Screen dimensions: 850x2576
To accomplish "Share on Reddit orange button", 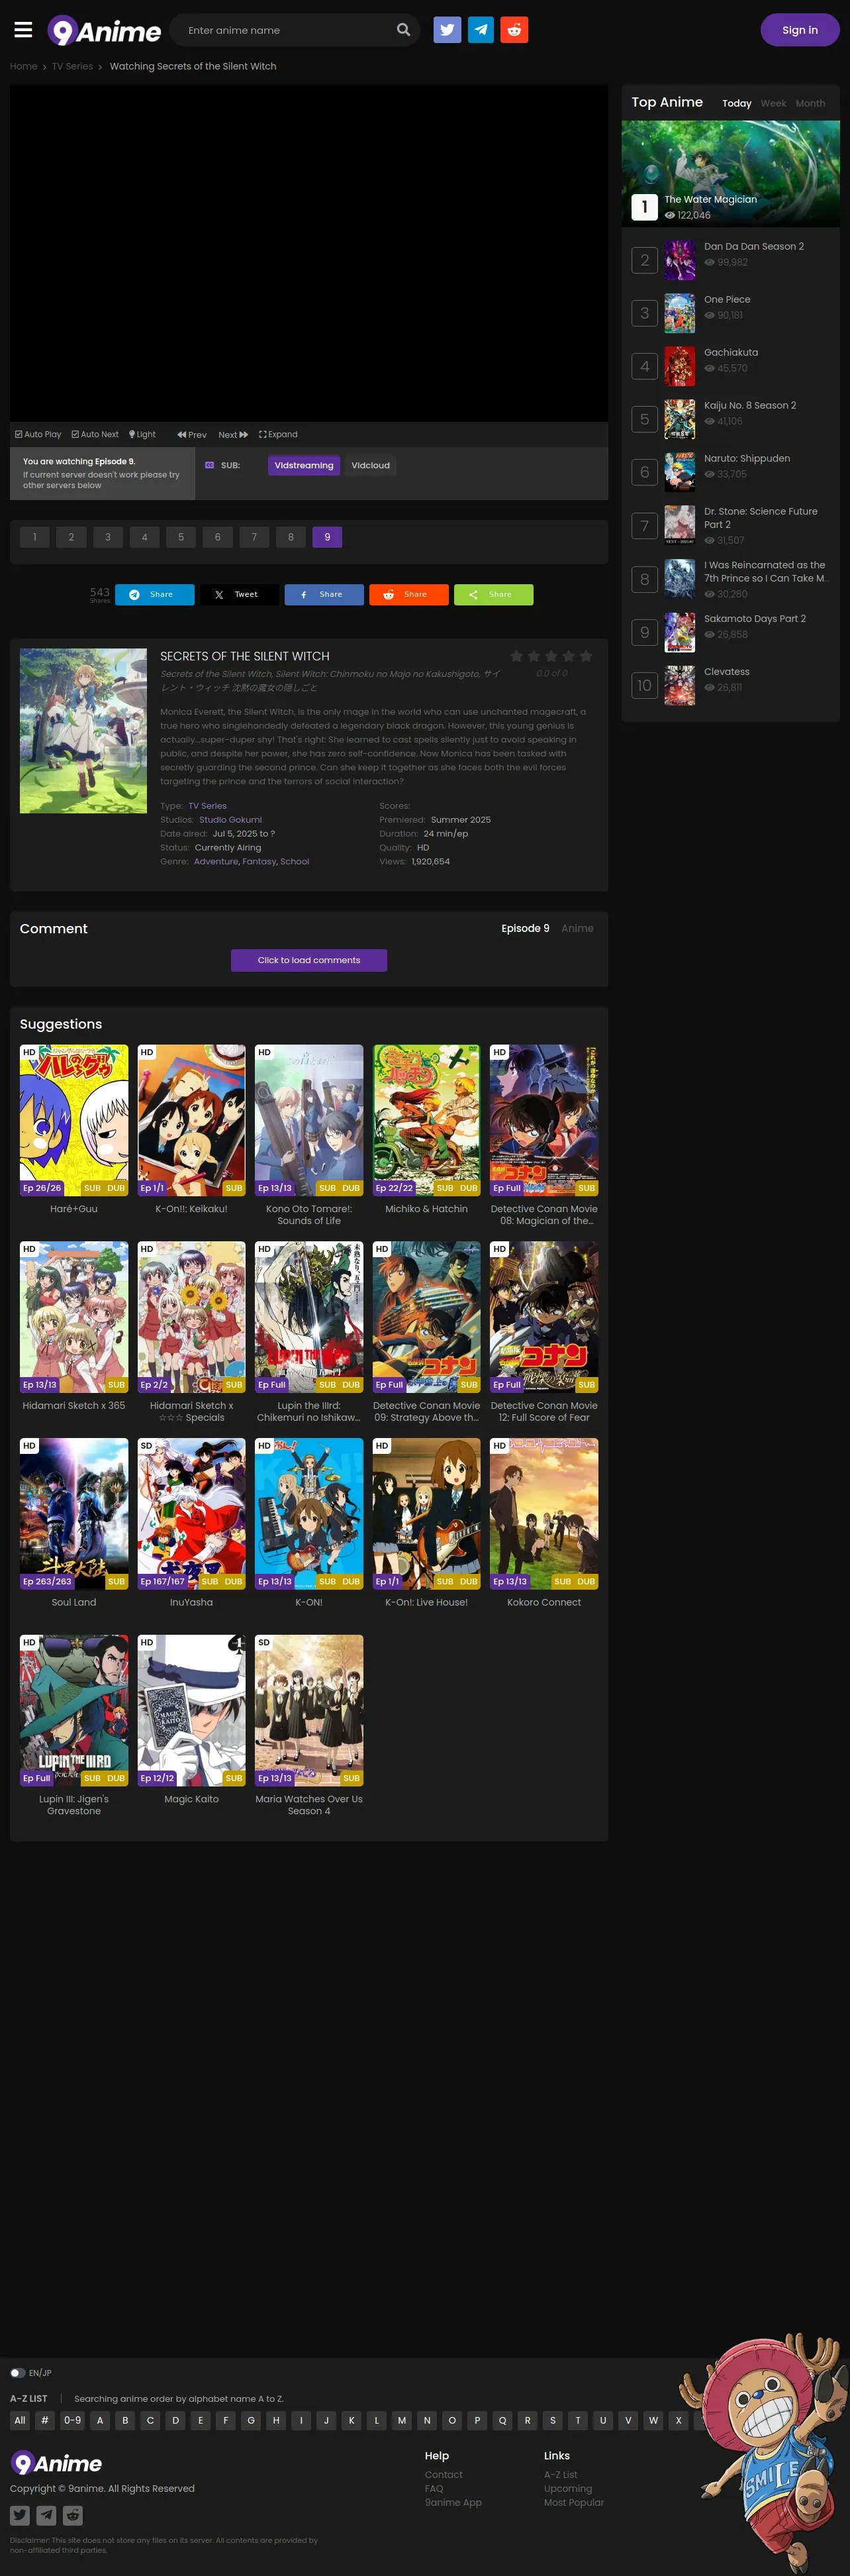I will tap(409, 594).
